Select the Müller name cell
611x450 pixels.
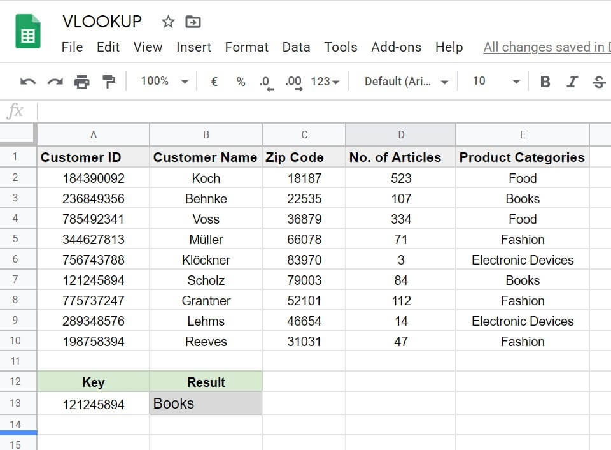coord(206,239)
